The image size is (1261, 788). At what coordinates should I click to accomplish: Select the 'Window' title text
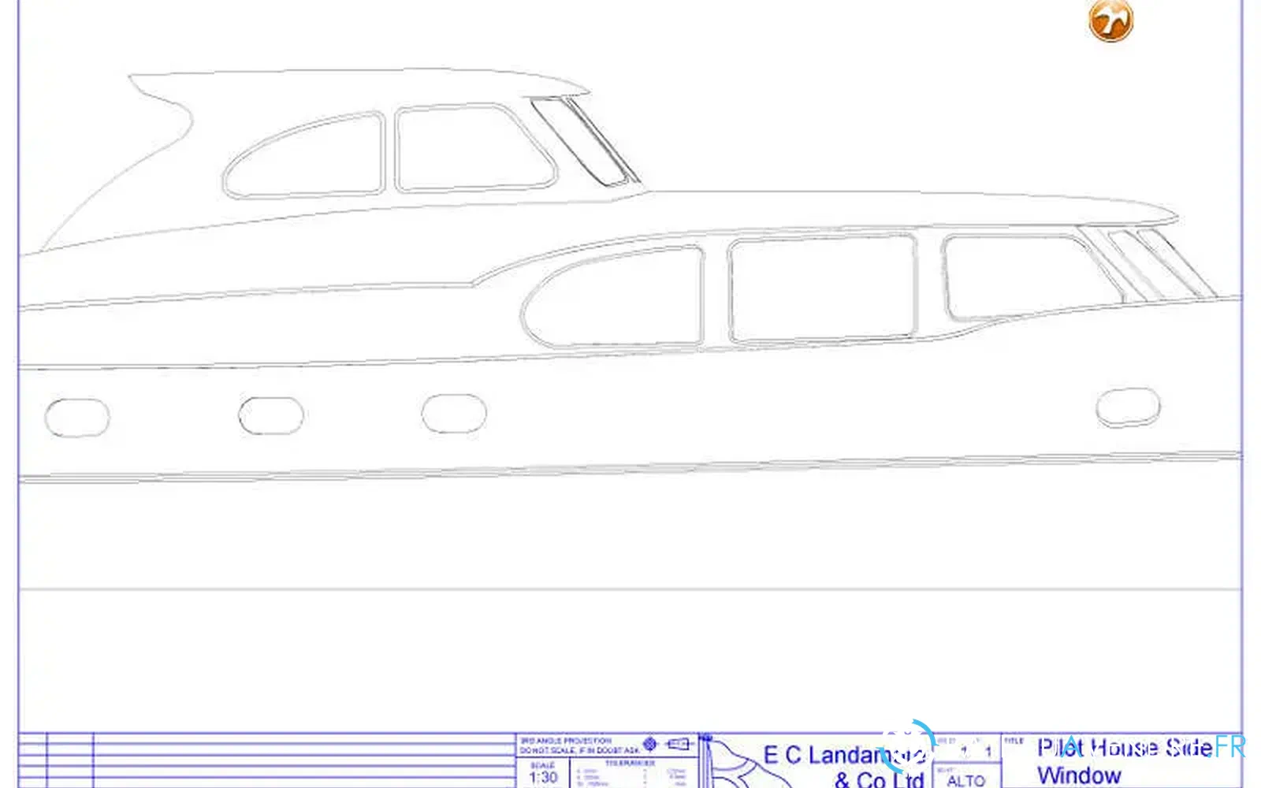point(1079,775)
